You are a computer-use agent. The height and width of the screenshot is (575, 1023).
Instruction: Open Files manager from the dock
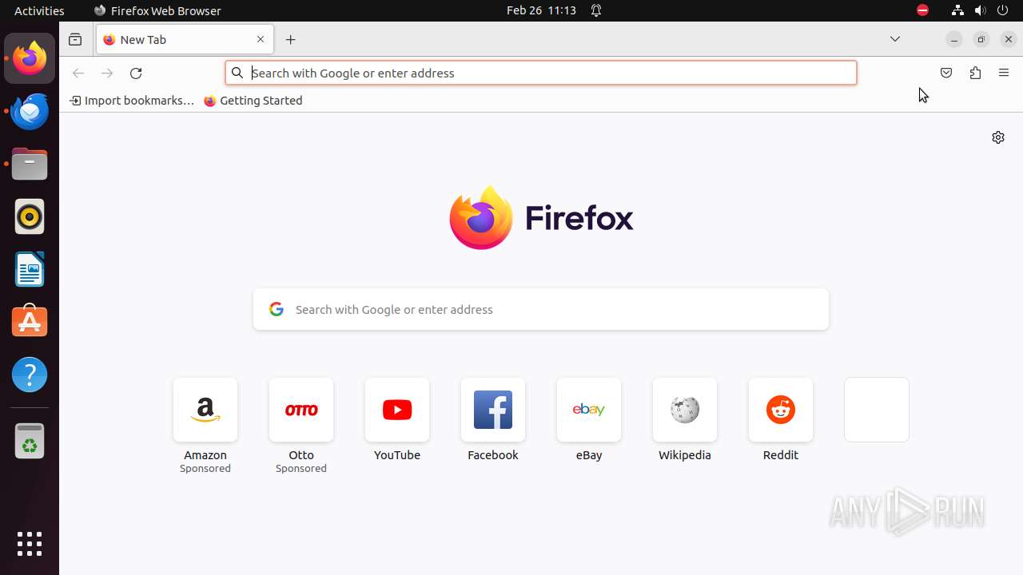point(30,164)
